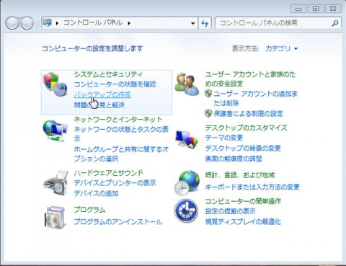The width and height of the screenshot is (346, 266).
Task: Click the refresh arrows button beside address bar
Action: pos(205,23)
